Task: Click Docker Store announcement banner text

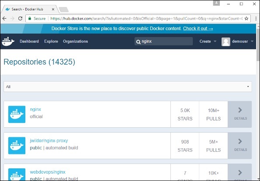Action: click(x=117, y=29)
